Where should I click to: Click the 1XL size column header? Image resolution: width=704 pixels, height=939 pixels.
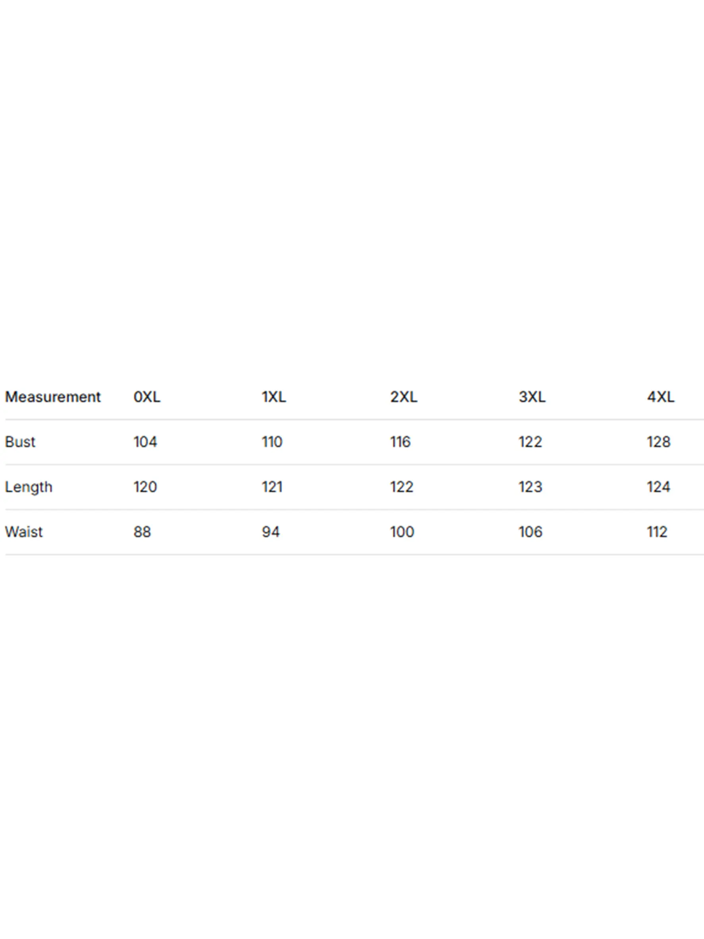click(x=274, y=397)
